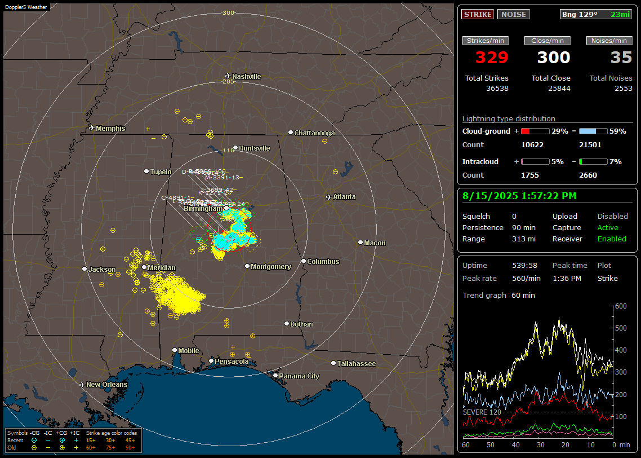This screenshot has width=641, height=458.
Task: Click the Recent +CG cyan legend symbol
Action: [x=62, y=441]
